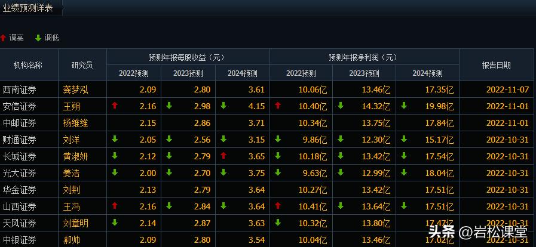The width and height of the screenshot is (536, 247).
Task: Click red up arrow beside 安信证券 EPS 2.16
Action: pos(115,106)
